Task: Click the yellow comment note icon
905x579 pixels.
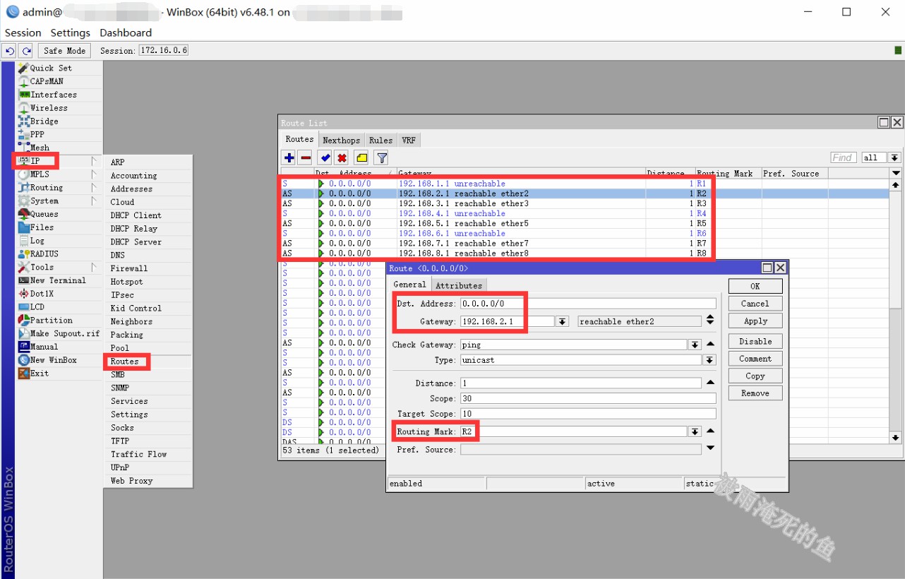Action: coord(361,158)
